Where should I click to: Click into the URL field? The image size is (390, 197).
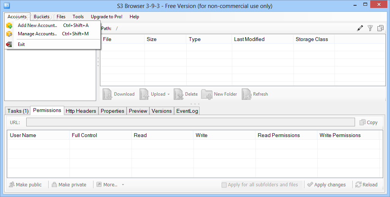tap(190, 122)
